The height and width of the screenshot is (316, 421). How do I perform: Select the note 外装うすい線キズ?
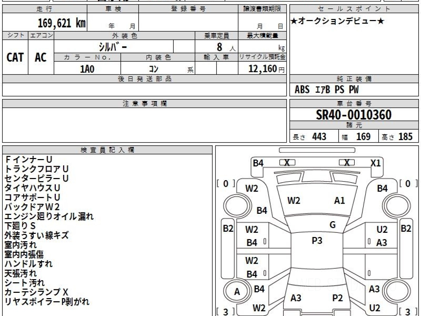36,236
